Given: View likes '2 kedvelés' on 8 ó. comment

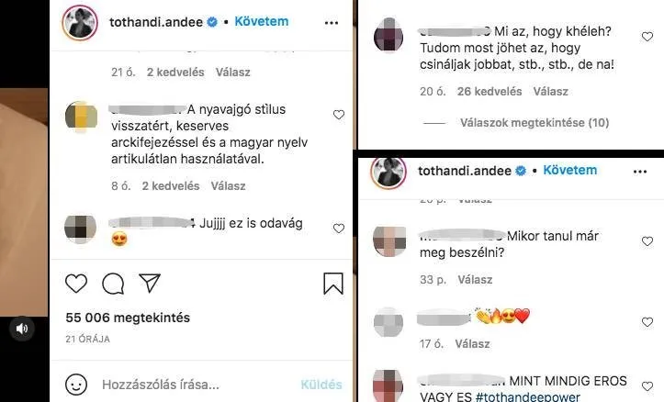Looking at the screenshot, I should [x=171, y=185].
